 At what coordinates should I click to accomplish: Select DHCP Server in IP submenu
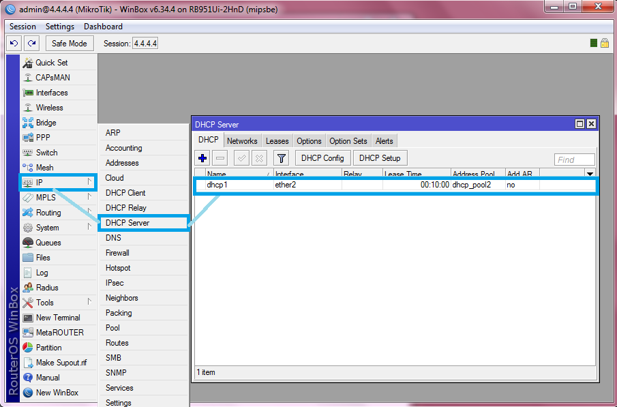click(x=144, y=223)
